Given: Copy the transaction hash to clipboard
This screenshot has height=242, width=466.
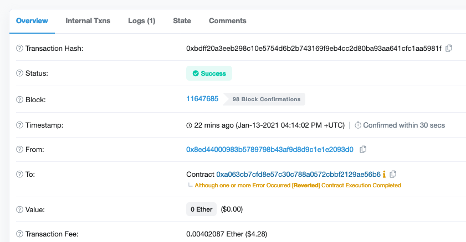Looking at the screenshot, I should click(x=449, y=48).
